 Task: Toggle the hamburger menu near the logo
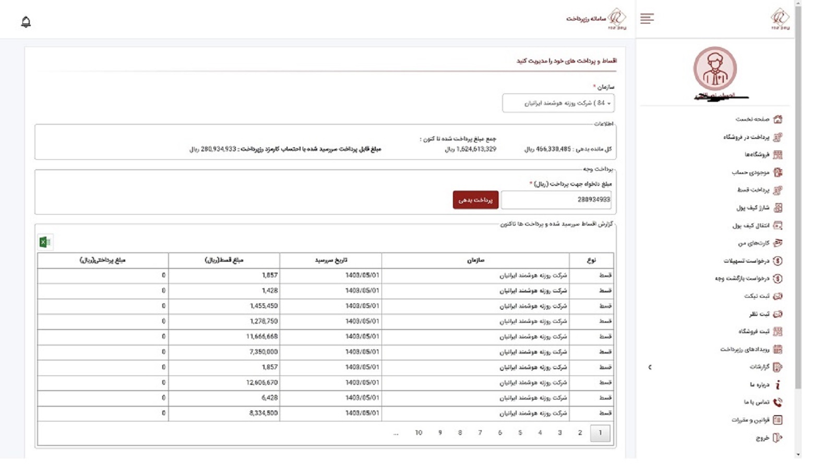point(648,19)
